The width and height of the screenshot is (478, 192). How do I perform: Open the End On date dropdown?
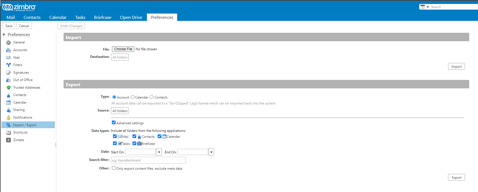click(211, 152)
